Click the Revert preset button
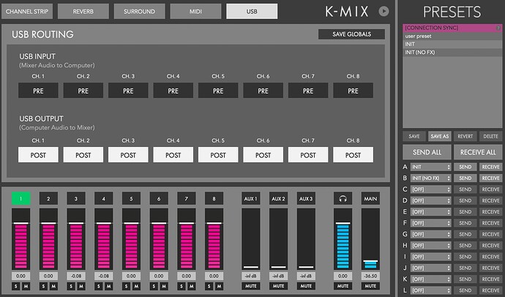 click(465, 137)
